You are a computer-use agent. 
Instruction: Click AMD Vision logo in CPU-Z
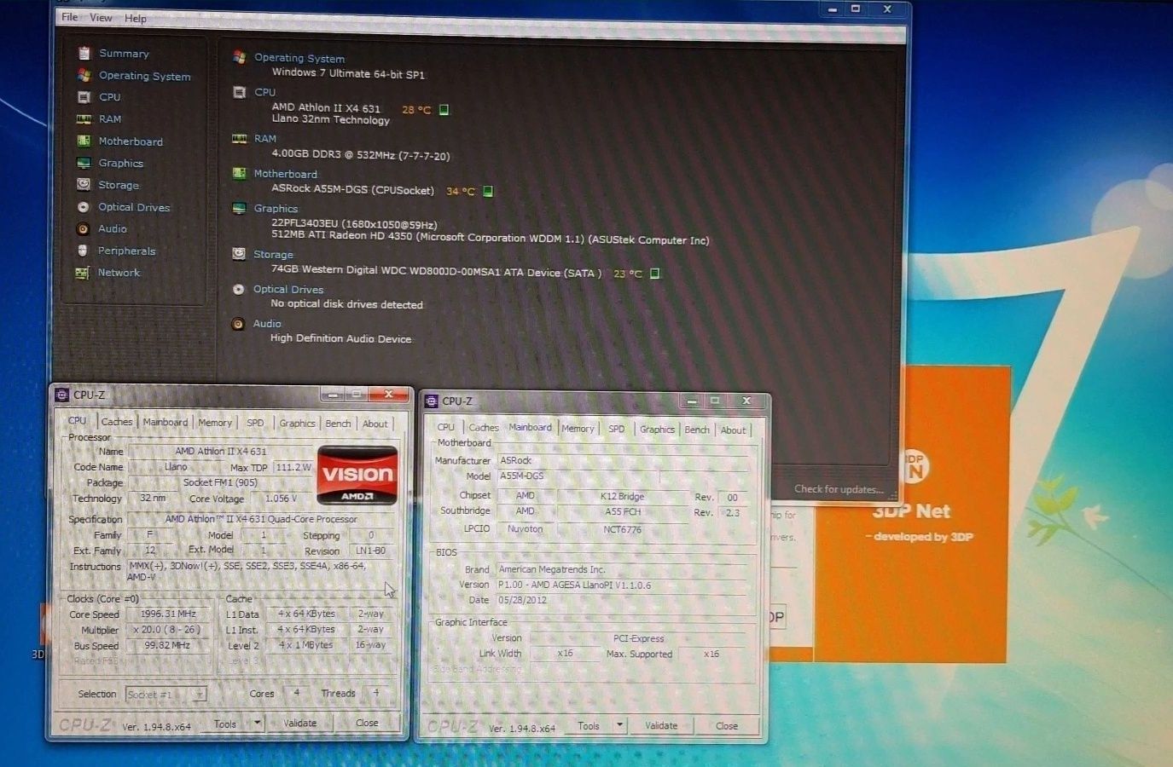[x=357, y=476]
